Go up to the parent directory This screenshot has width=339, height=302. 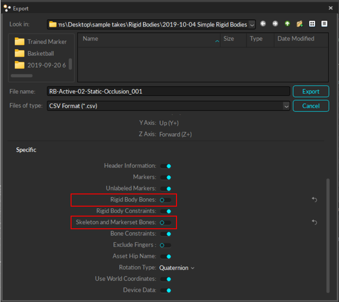coord(287,24)
